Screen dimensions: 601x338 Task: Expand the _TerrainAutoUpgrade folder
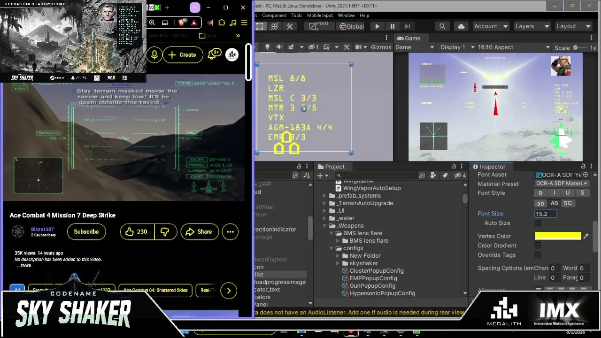[x=324, y=203]
